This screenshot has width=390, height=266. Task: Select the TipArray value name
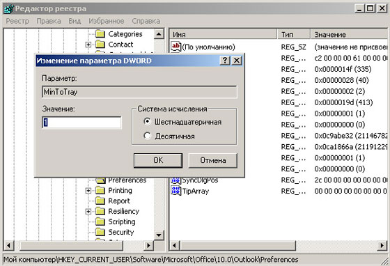(x=196, y=191)
